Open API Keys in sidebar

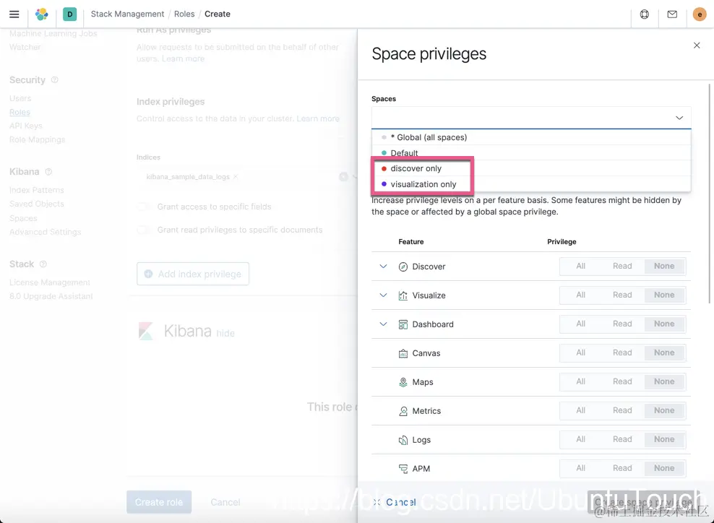point(26,126)
